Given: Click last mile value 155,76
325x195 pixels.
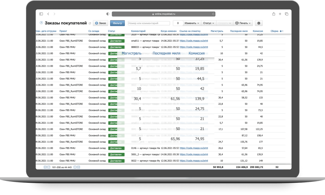Looking at the screenshot, I should point(244,142).
